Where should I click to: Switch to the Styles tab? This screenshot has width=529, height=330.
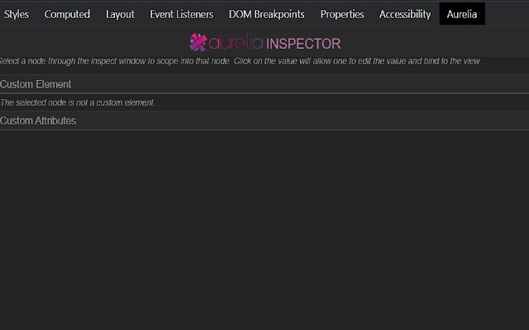[17, 14]
